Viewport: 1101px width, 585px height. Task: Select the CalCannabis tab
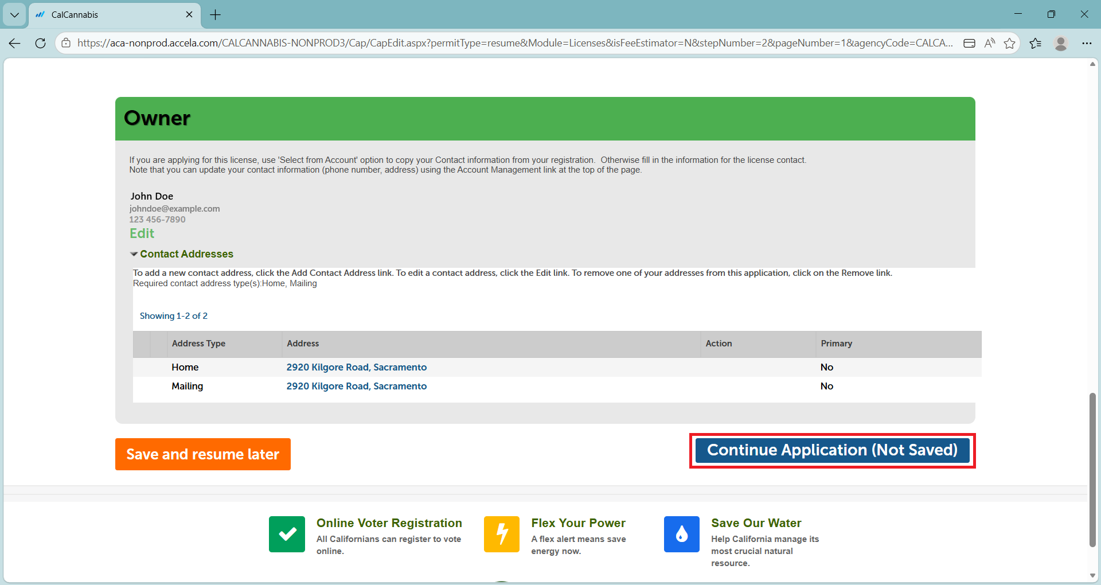[x=115, y=15]
